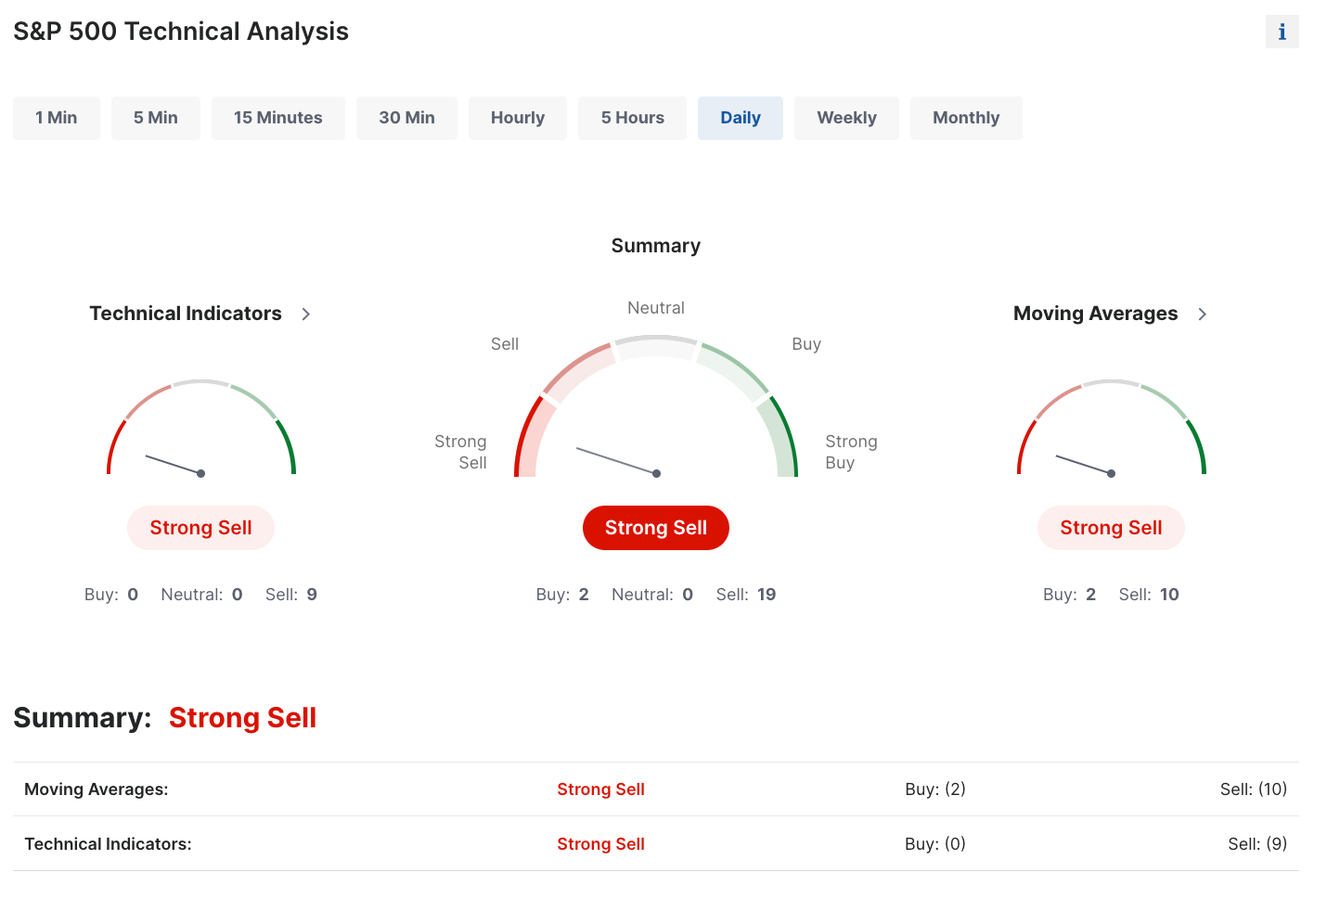
Task: Click the 'Strong Buy' gauge label
Action: pyautogui.click(x=851, y=452)
